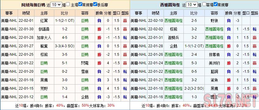Viewport: 259px width, 110px height.
Task: Click the score 7-3 in the 荒野 row
Action: [65, 88]
